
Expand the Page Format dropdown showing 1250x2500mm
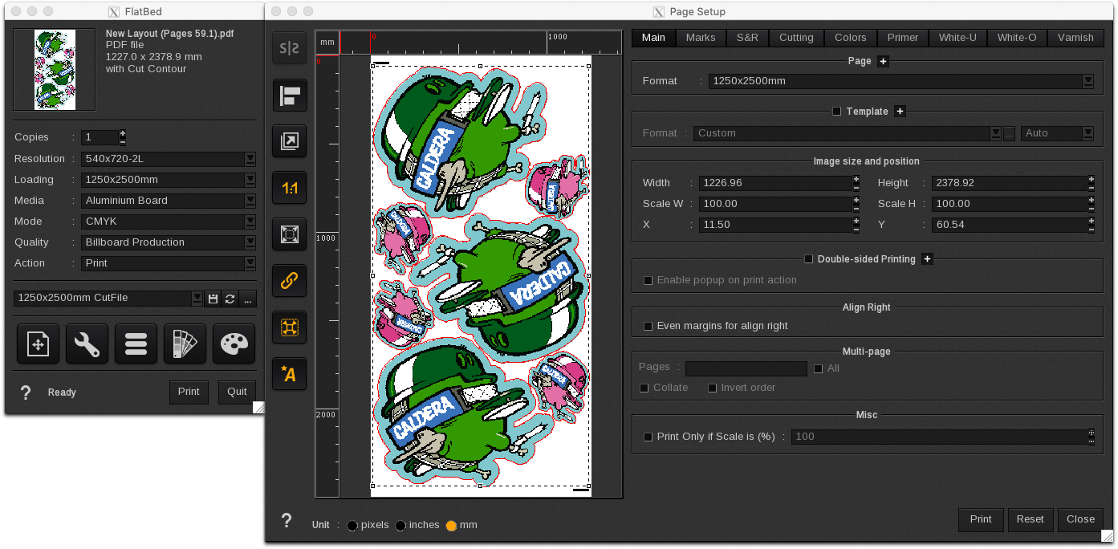(1088, 80)
